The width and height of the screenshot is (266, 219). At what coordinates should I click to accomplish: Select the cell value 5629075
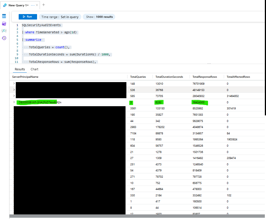pos(198,121)
